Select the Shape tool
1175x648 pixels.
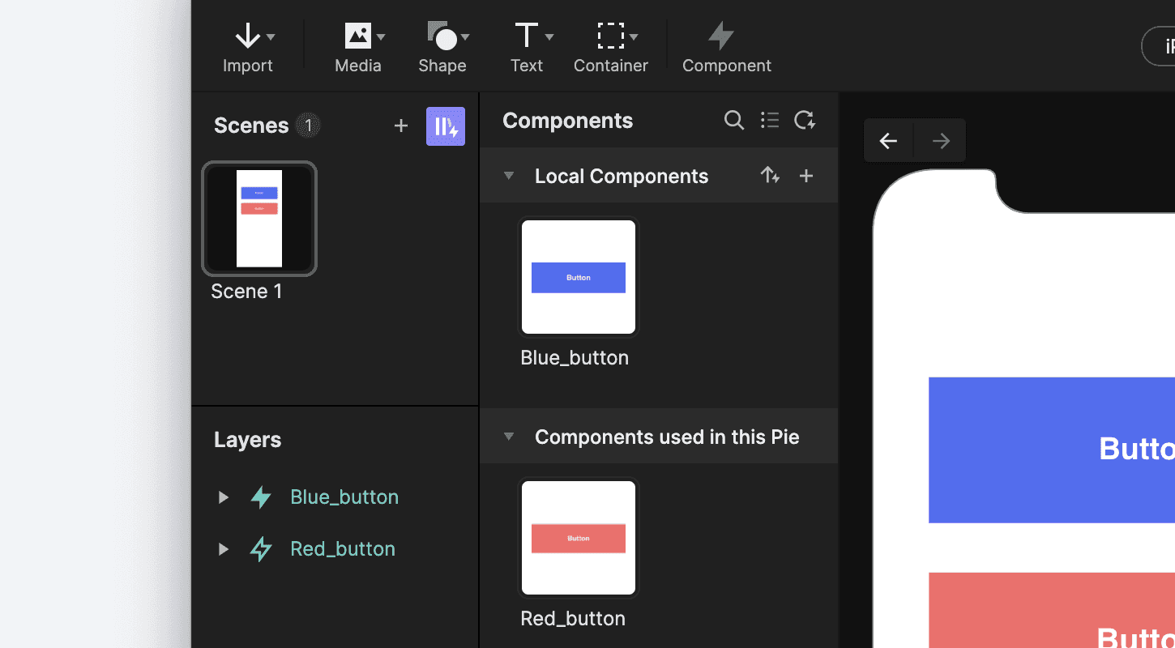coord(442,45)
